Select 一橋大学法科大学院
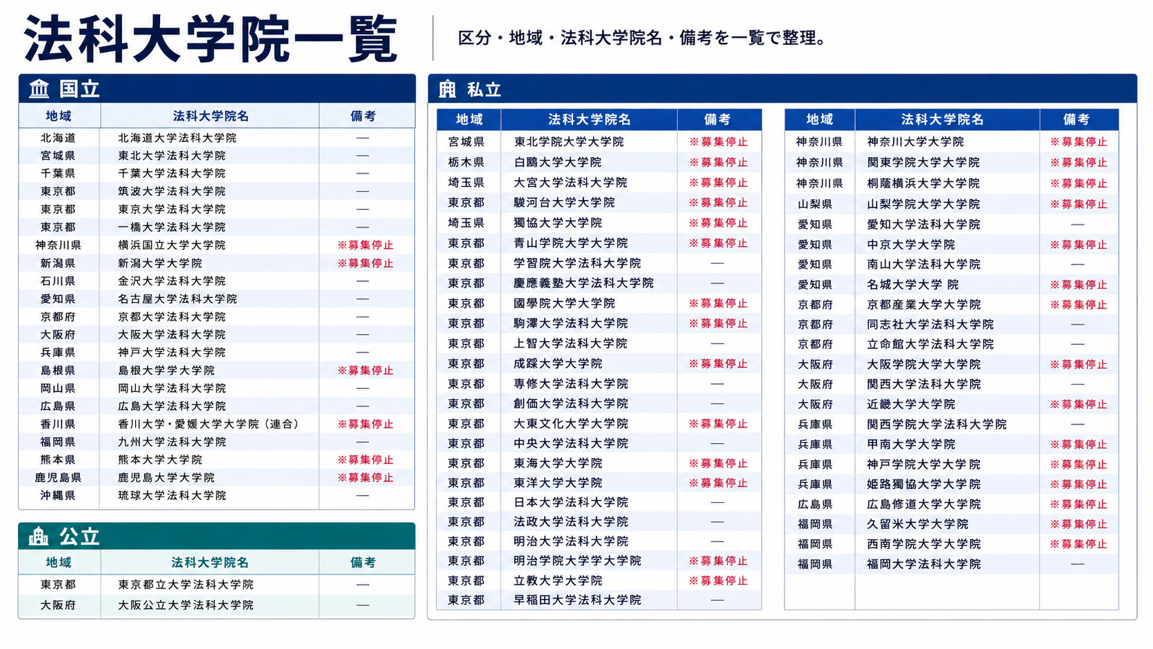This screenshot has width=1153, height=649. click(x=172, y=227)
